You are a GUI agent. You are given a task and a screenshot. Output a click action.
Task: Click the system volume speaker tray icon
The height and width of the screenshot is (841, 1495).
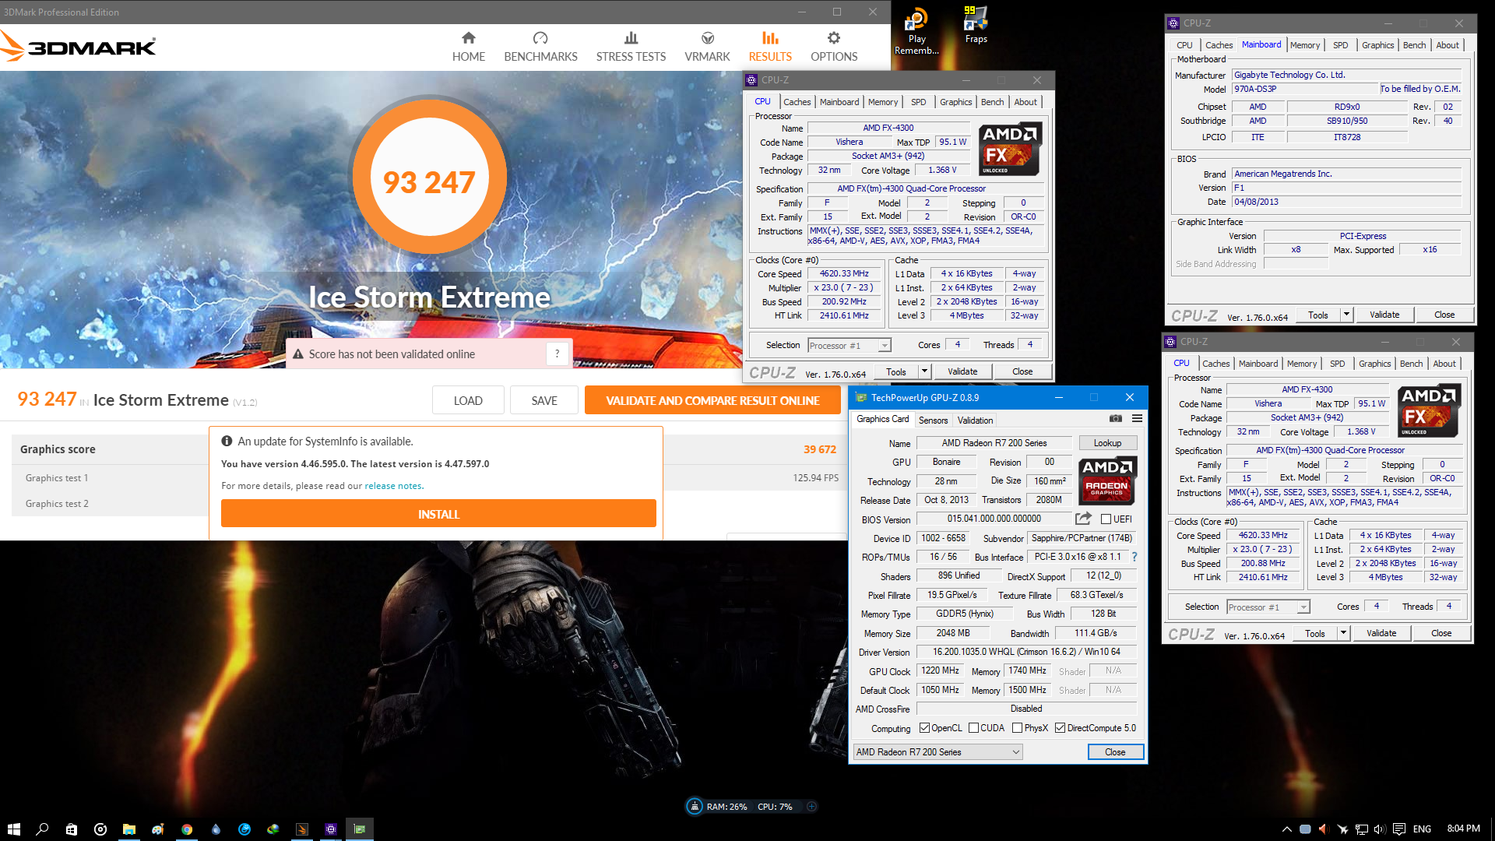(x=1380, y=829)
